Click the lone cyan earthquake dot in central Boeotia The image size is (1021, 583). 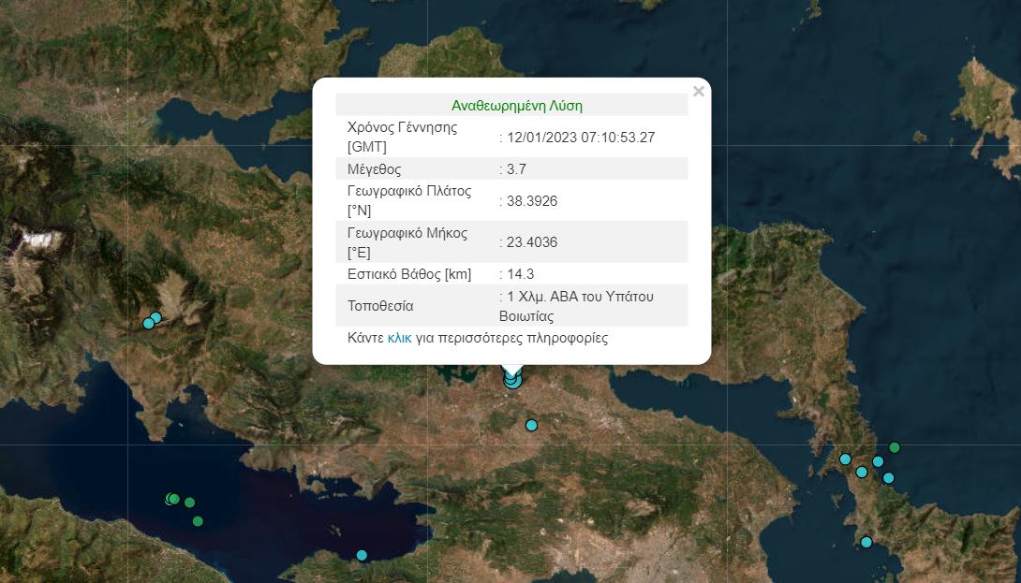[531, 425]
